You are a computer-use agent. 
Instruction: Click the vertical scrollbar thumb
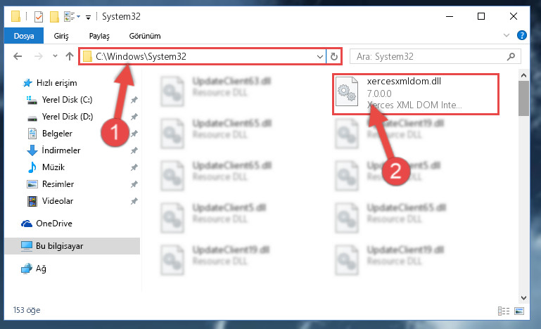coord(523,98)
